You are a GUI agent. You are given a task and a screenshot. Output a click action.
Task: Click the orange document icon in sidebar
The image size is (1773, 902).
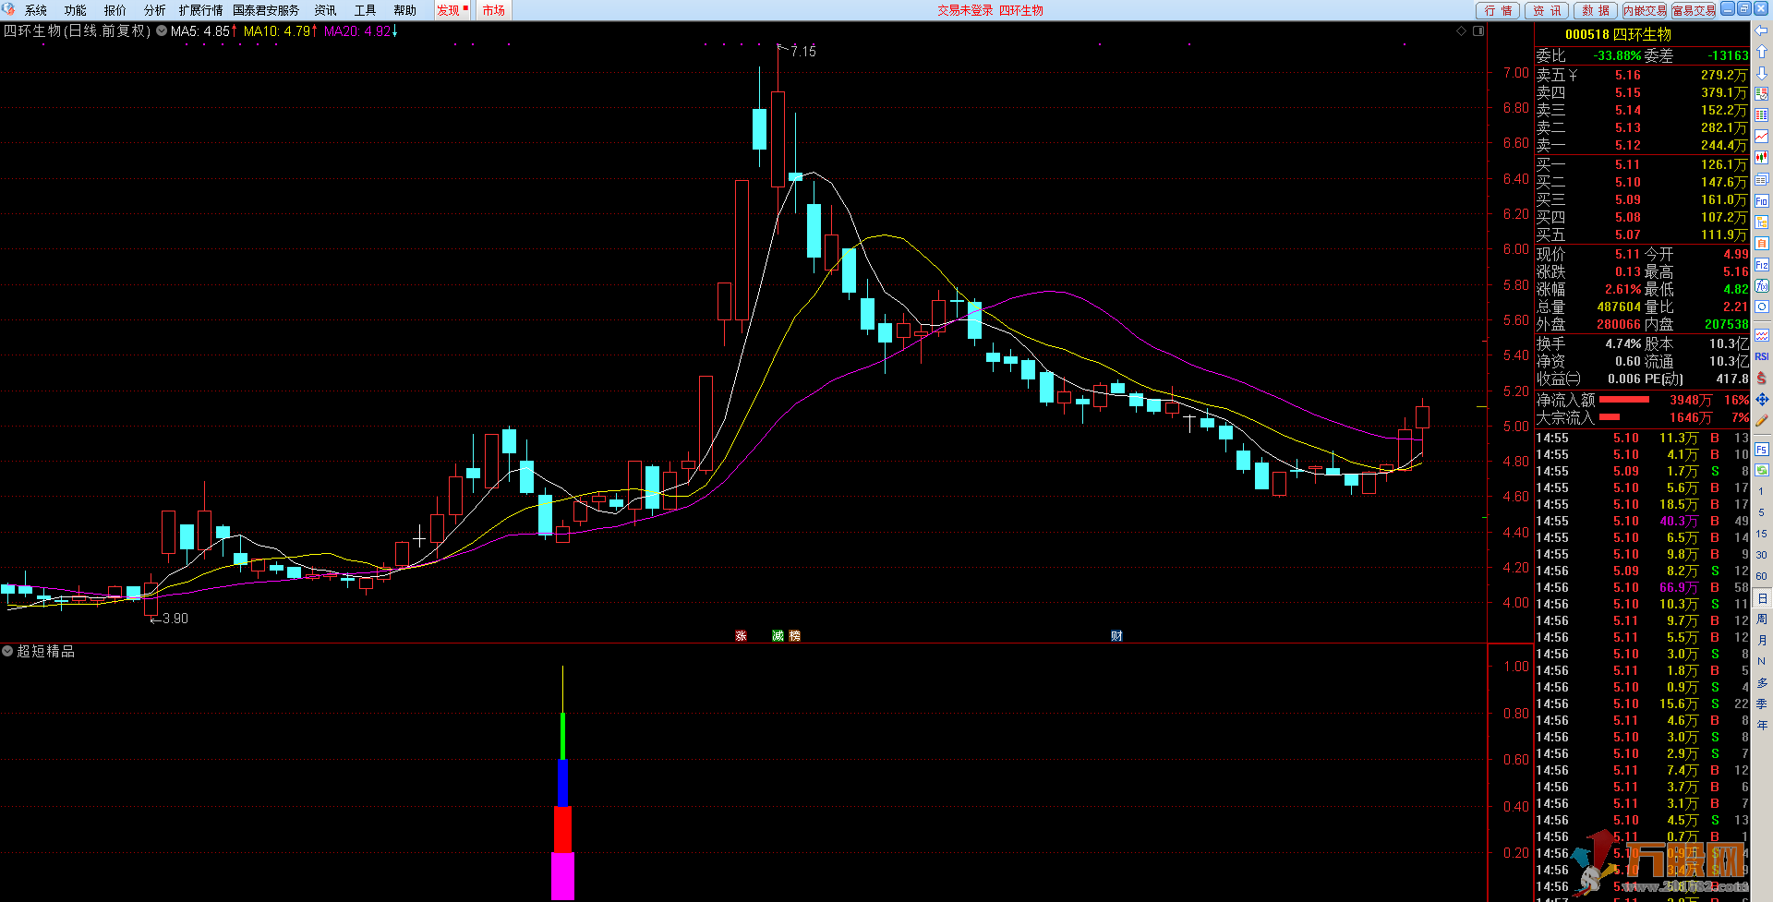1762,243
